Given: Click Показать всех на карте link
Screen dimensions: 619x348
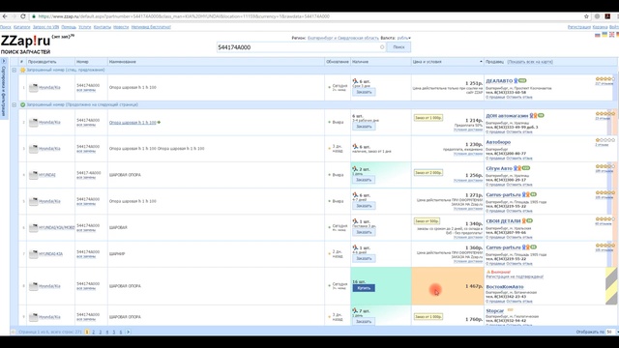Looking at the screenshot, I should coord(530,62).
